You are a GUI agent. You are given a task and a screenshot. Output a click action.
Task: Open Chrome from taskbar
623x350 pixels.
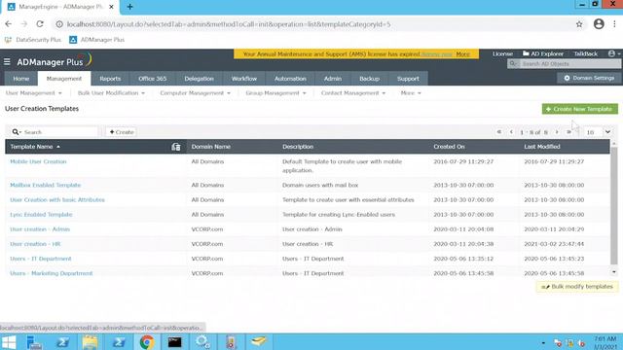147,341
